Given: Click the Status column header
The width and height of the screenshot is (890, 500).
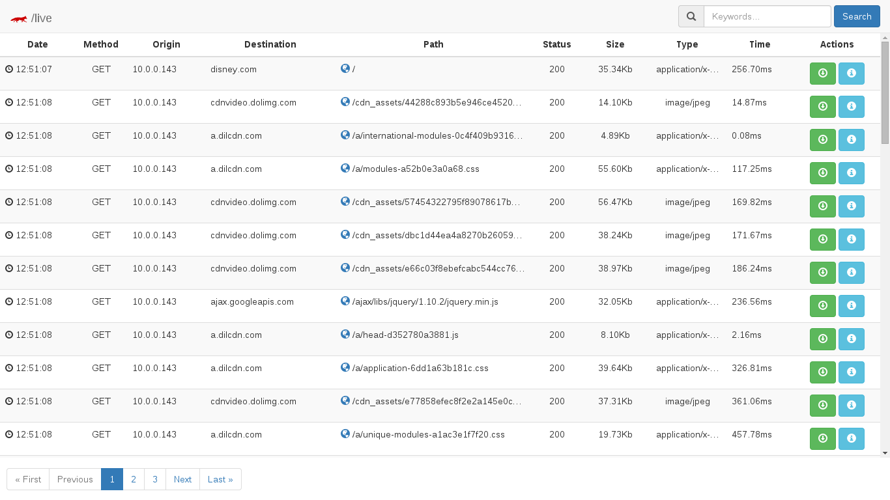Looking at the screenshot, I should pyautogui.click(x=557, y=44).
